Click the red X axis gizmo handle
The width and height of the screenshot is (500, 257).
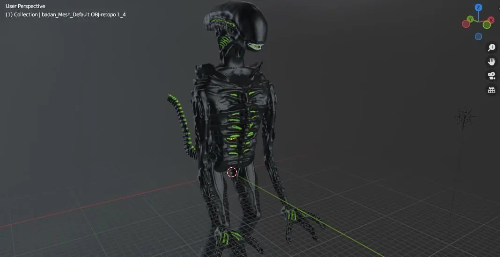(x=491, y=20)
